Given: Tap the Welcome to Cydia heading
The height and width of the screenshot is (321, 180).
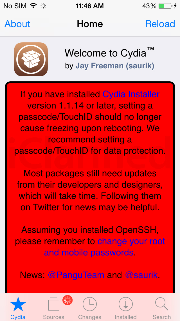Looking at the screenshot, I should pos(109,53).
